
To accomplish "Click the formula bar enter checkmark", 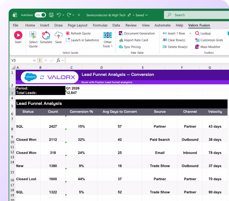I will tap(52, 60).
